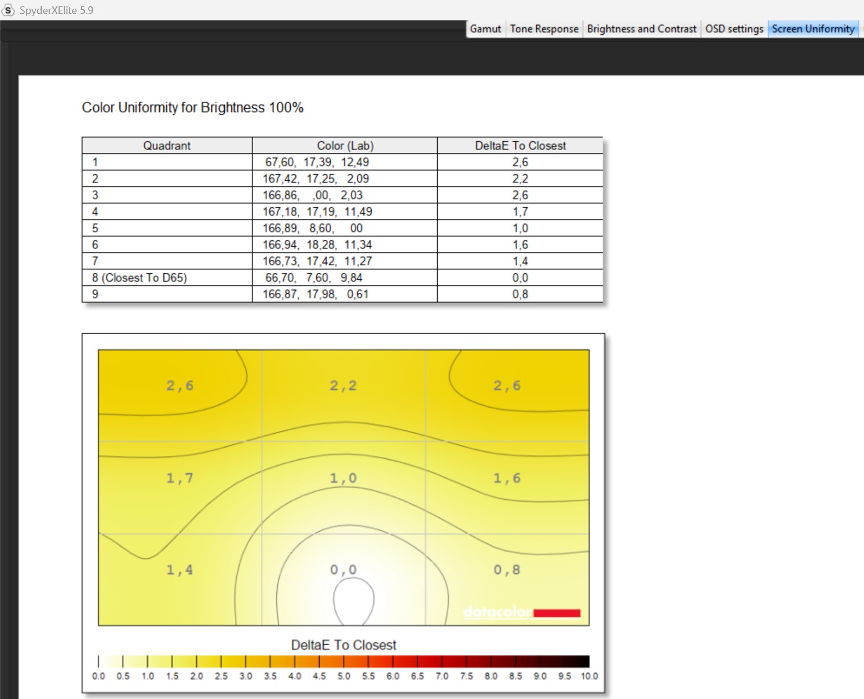Open the Tone Response tab
This screenshot has height=699, width=864.
(544, 29)
